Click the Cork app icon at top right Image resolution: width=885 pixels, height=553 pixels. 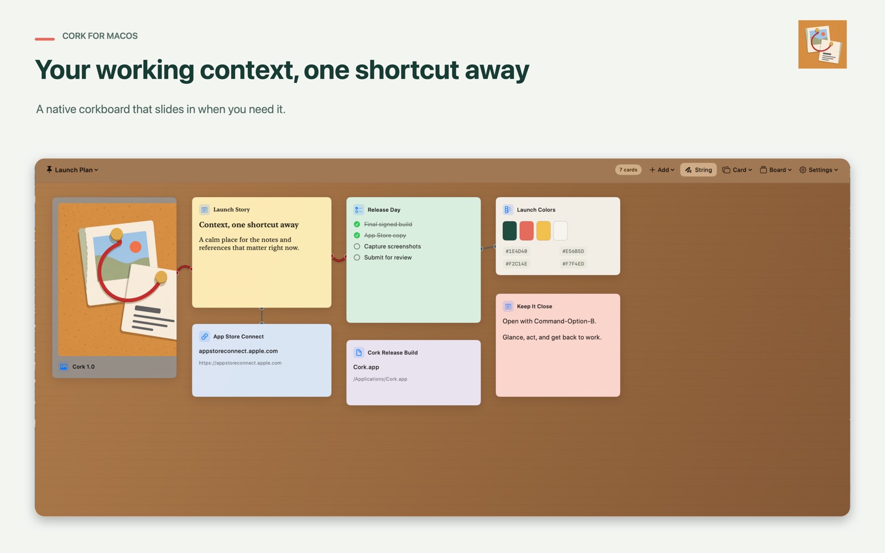click(x=822, y=44)
